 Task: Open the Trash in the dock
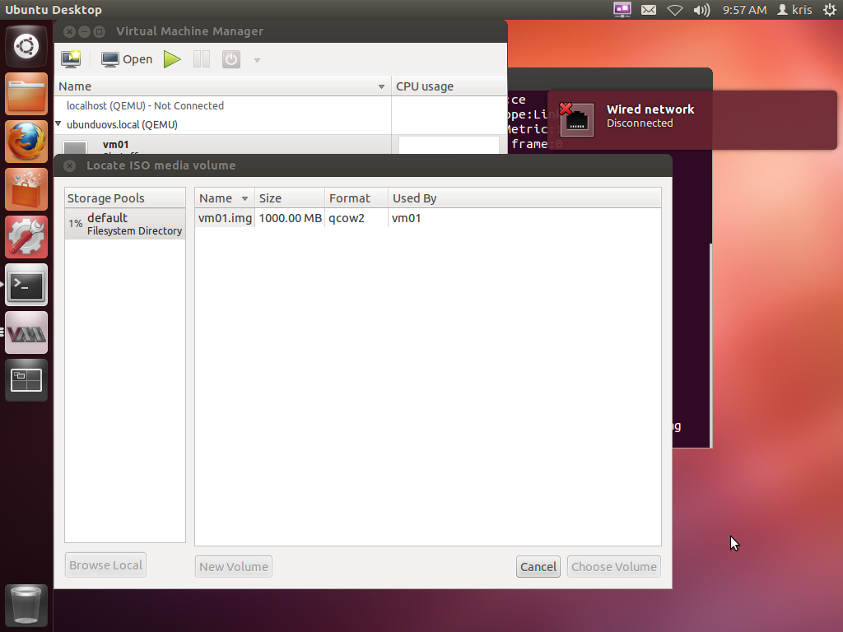[26, 605]
